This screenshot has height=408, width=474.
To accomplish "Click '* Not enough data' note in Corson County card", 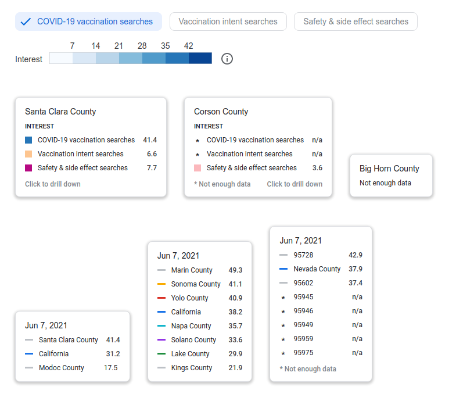I will (x=222, y=184).
